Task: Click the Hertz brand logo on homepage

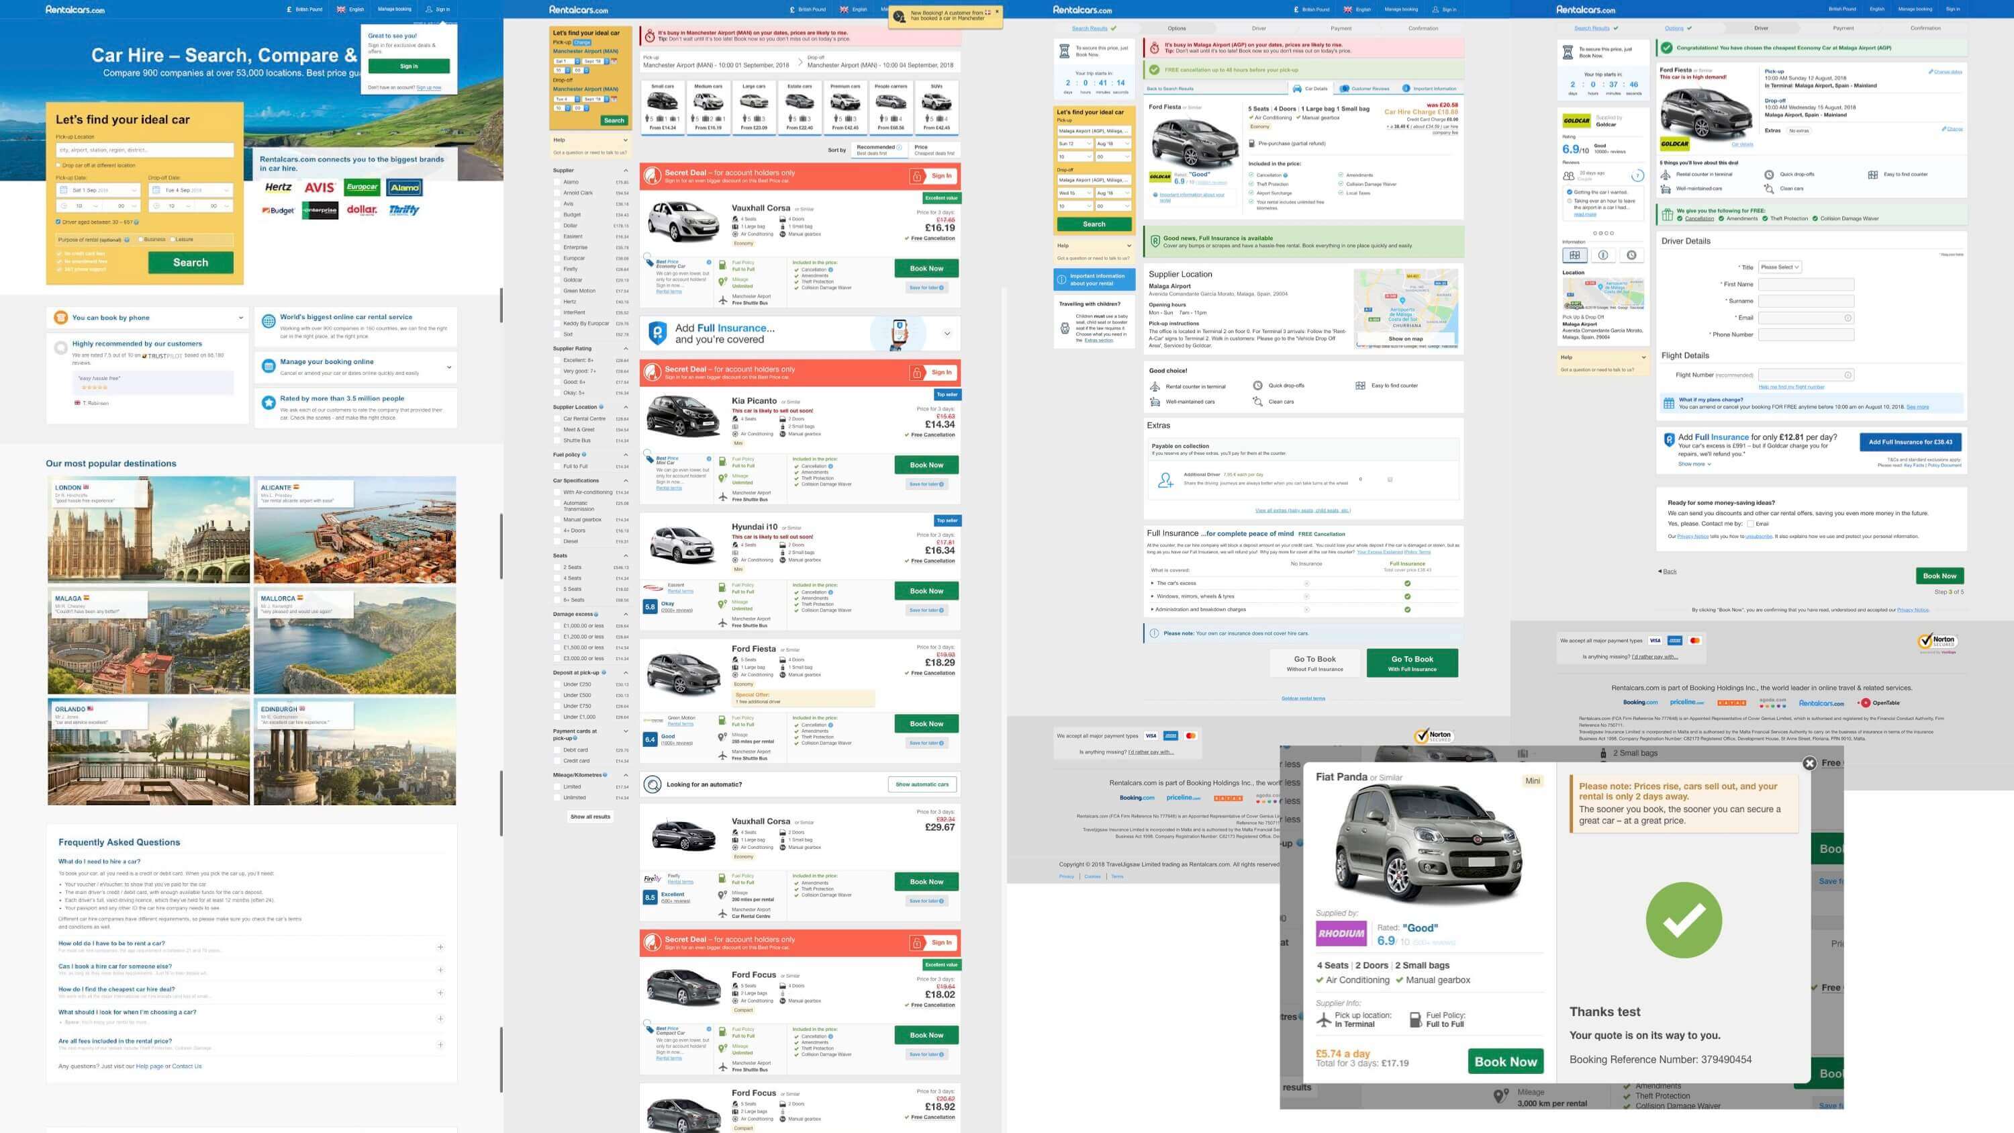Action: (x=279, y=187)
